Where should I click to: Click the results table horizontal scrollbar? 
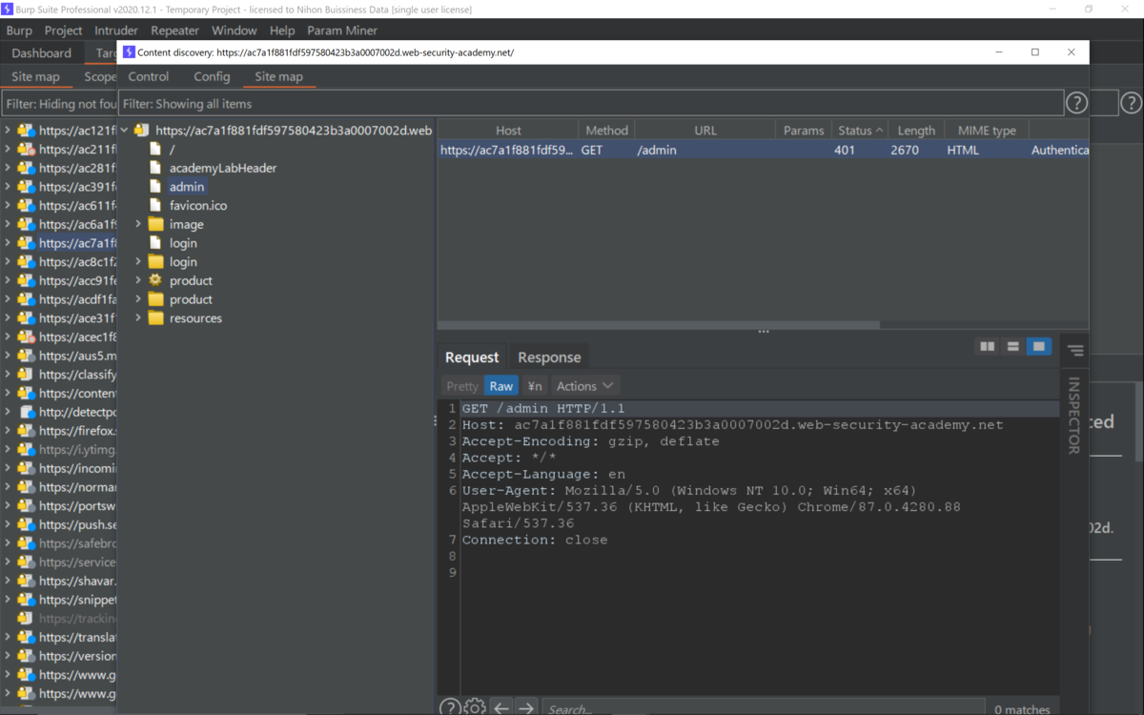coord(658,324)
